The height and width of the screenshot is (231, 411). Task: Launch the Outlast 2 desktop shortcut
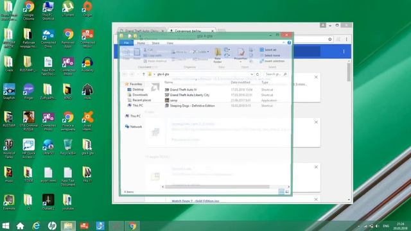[x=48, y=203]
